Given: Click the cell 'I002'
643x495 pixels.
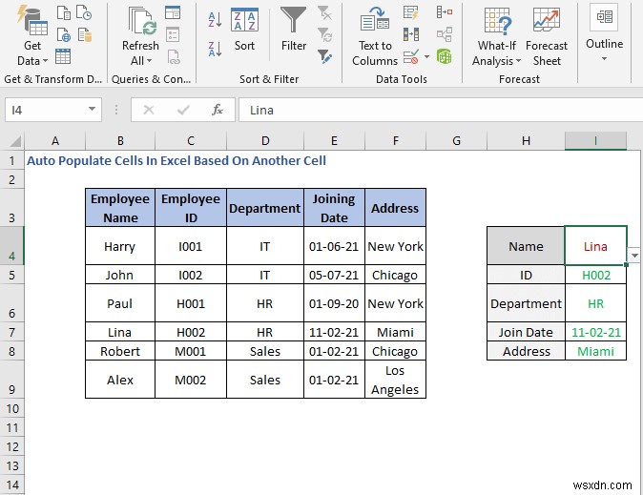Looking at the screenshot, I should 191,275.
